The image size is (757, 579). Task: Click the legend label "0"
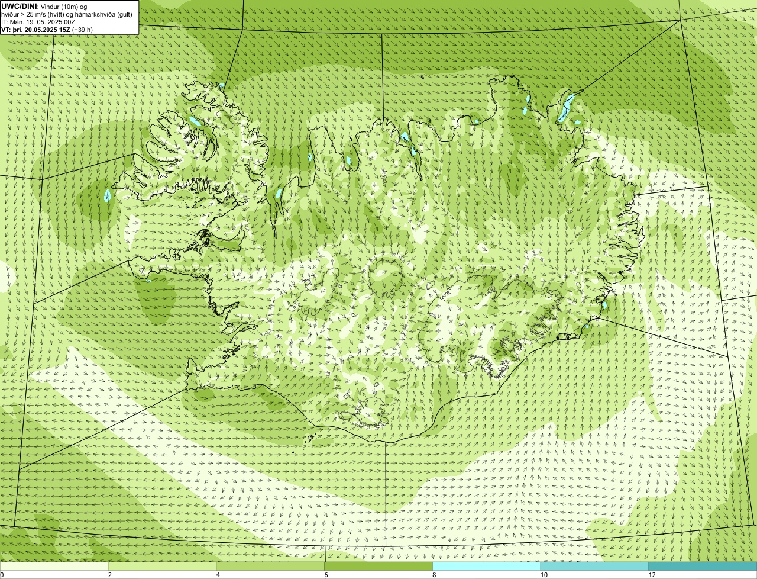(x=2, y=575)
